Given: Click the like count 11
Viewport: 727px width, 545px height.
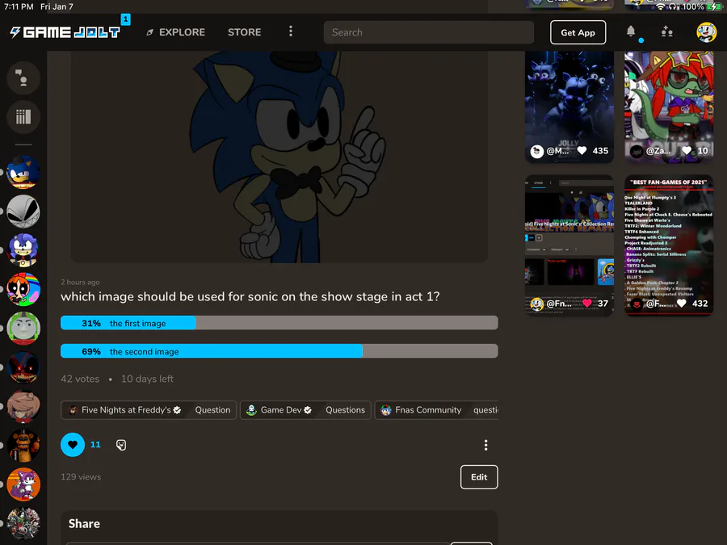Looking at the screenshot, I should click(95, 445).
